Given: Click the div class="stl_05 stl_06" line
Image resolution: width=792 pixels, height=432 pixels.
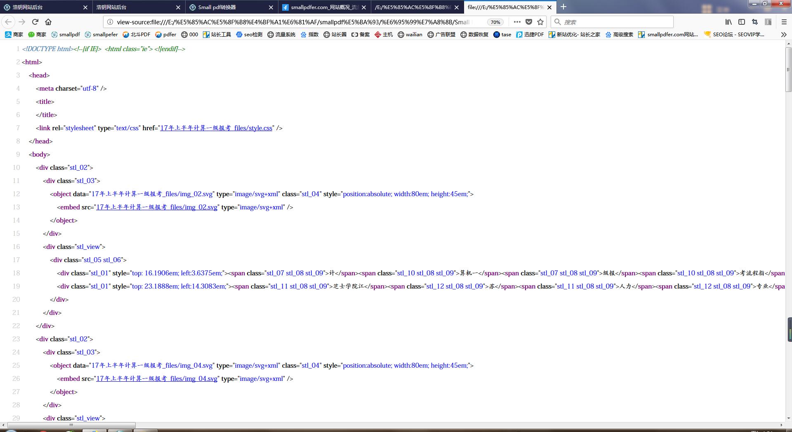Looking at the screenshot, I should (88, 260).
